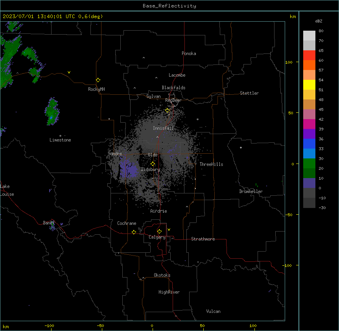The width and height of the screenshot is (339, 331).
Task: Click the RockyMH label
Action: coord(96,89)
